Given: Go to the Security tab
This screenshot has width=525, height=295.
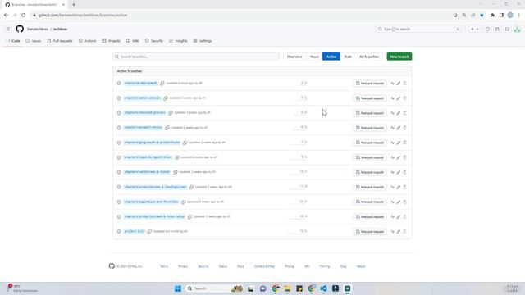Looking at the screenshot, I should [x=154, y=41].
